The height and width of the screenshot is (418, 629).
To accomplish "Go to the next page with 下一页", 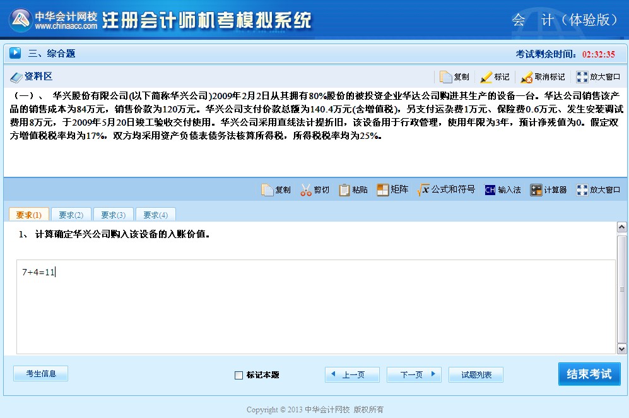I will (x=413, y=374).
